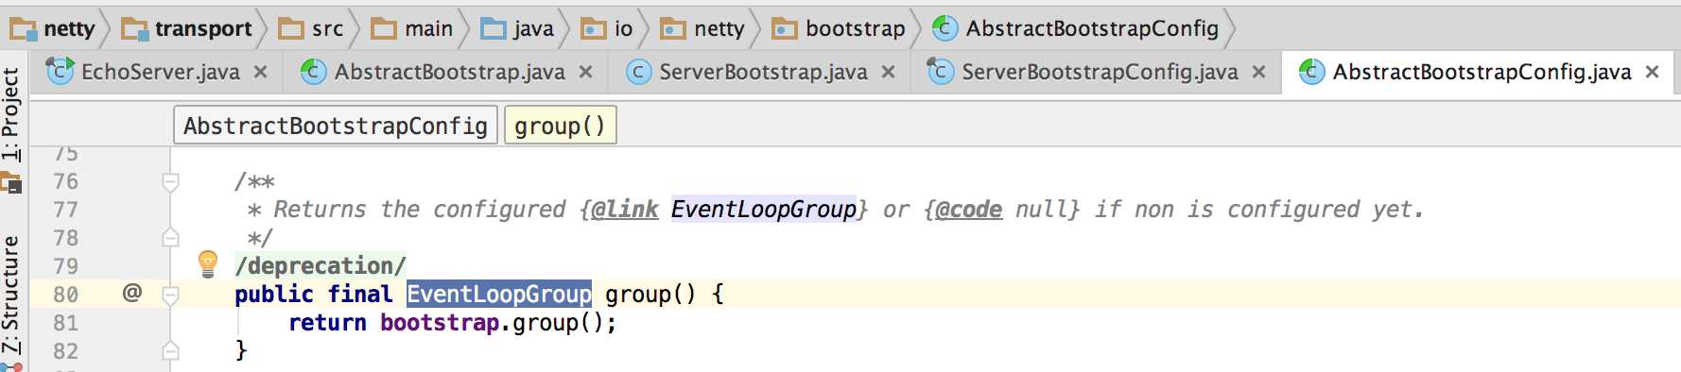Click the fold end marker at line 82

[x=170, y=350]
